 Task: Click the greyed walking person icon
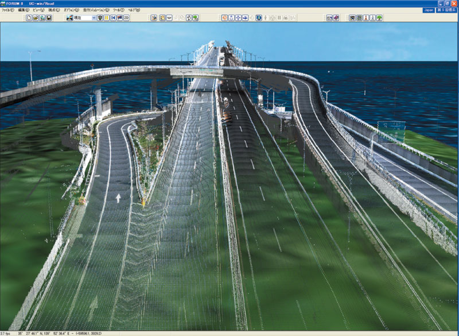[x=266, y=18]
